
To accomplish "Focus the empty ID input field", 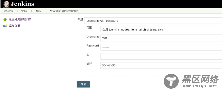I will [x=161, y=56].
